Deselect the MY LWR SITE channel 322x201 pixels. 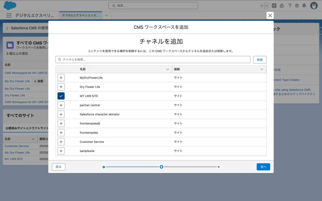coord(61,96)
